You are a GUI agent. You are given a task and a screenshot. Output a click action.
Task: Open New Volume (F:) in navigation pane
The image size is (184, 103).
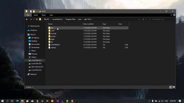pyautogui.click(x=37, y=67)
